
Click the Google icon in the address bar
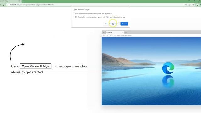186,5
